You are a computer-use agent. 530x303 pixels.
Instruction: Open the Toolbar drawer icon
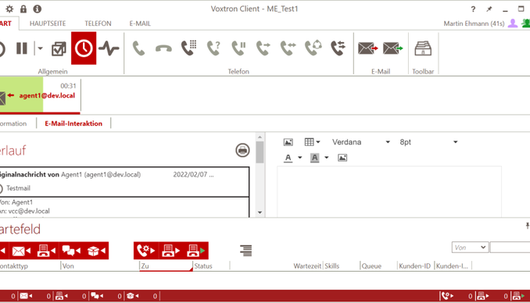423,48
